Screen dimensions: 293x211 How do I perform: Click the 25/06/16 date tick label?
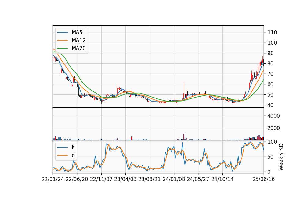pyautogui.click(x=264, y=179)
